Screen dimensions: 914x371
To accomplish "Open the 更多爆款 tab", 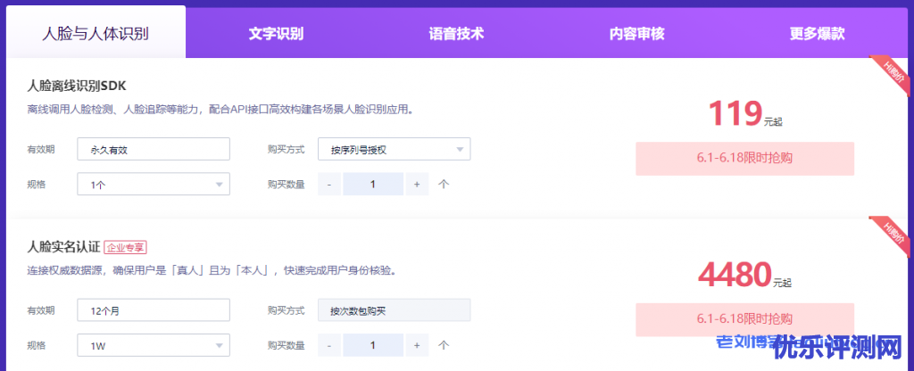I will coord(817,34).
